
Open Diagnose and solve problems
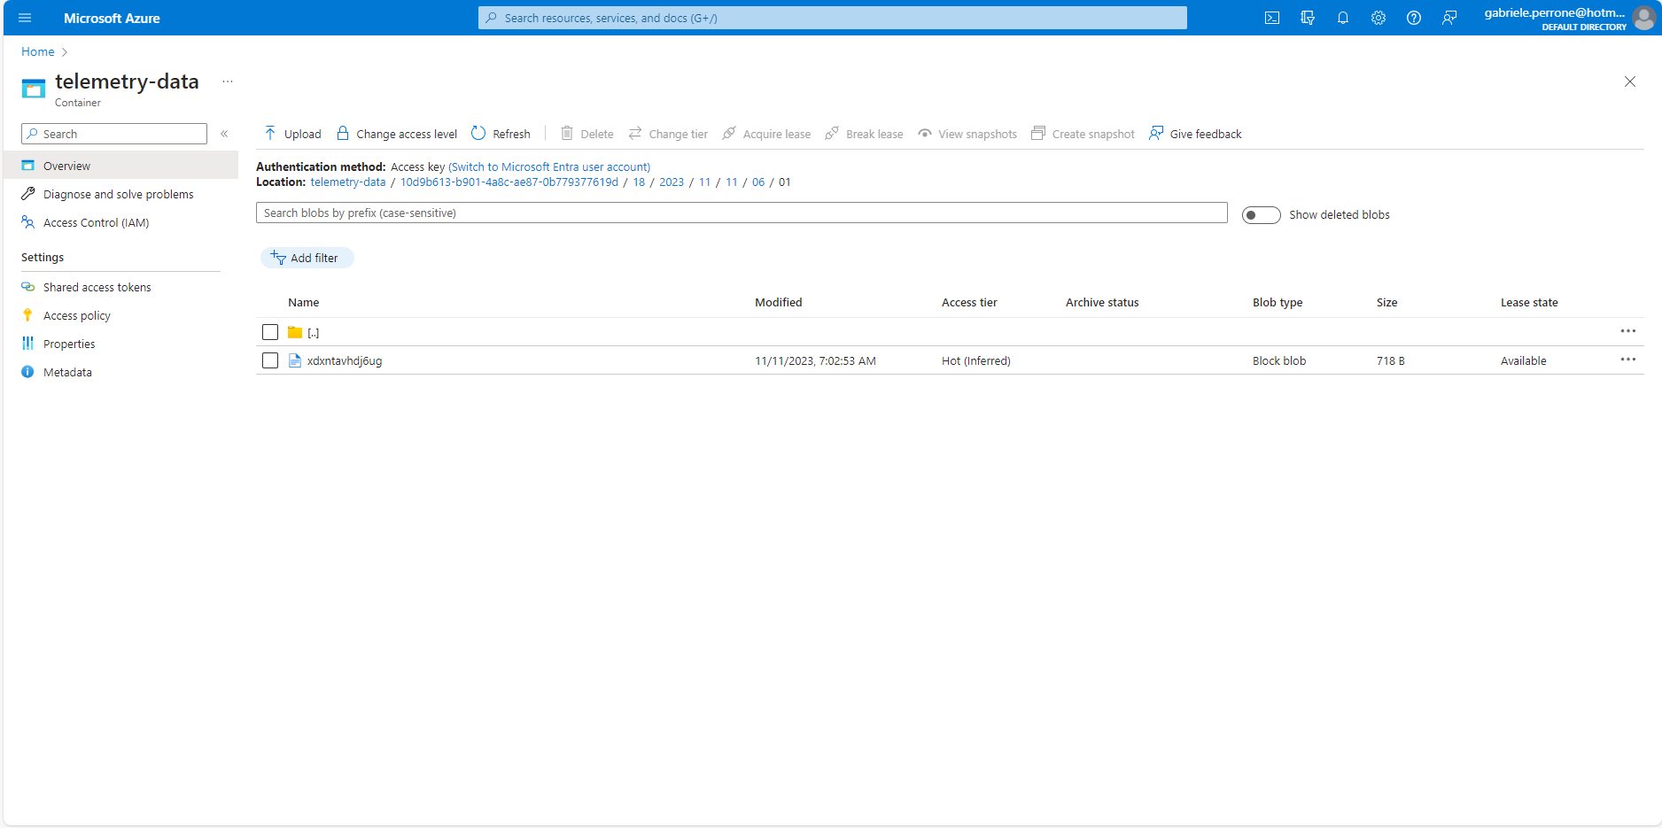(x=118, y=193)
